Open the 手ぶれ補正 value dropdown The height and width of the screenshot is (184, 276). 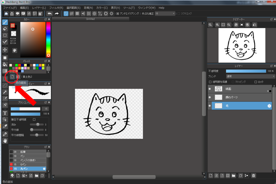pyautogui.click(x=165, y=13)
